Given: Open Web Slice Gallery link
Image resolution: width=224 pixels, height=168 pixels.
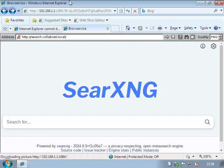Looking at the screenshot, I should pyautogui.click(x=91, y=20).
